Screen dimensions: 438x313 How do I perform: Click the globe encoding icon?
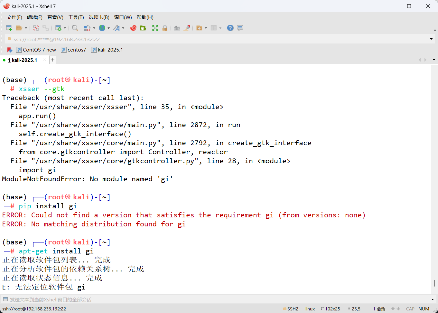[102, 28]
